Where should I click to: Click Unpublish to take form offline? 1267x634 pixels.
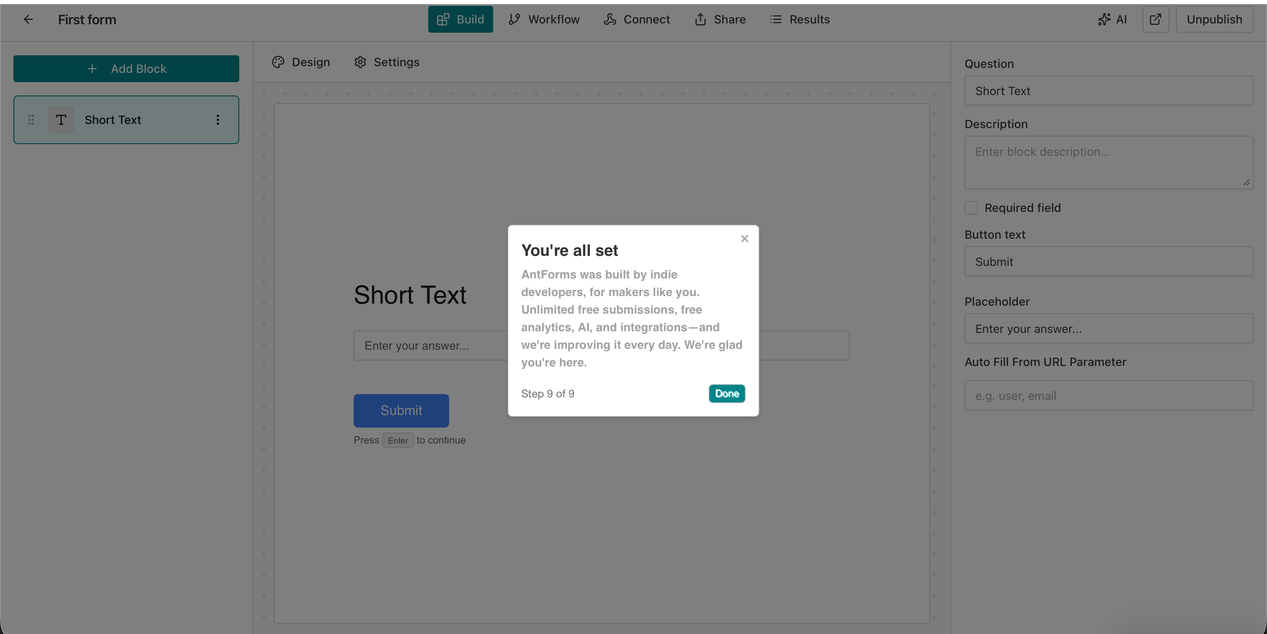1214,19
